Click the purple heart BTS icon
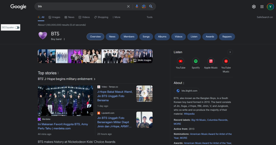 coord(43,36)
